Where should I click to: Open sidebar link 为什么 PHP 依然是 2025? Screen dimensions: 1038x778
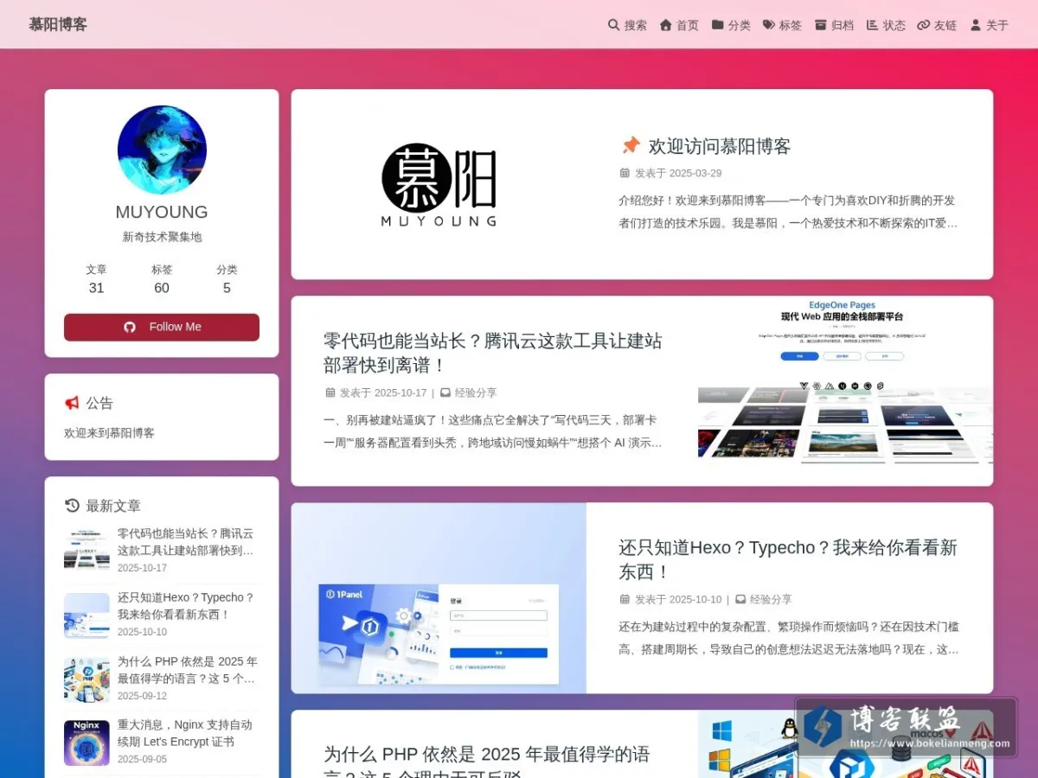187,670
